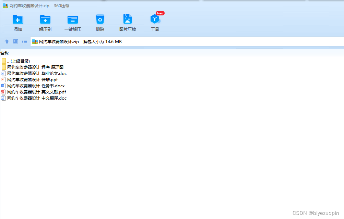This screenshot has width=344, height=219.
Task: Click the folder icon of 程序 原理图
Action: 4,67
